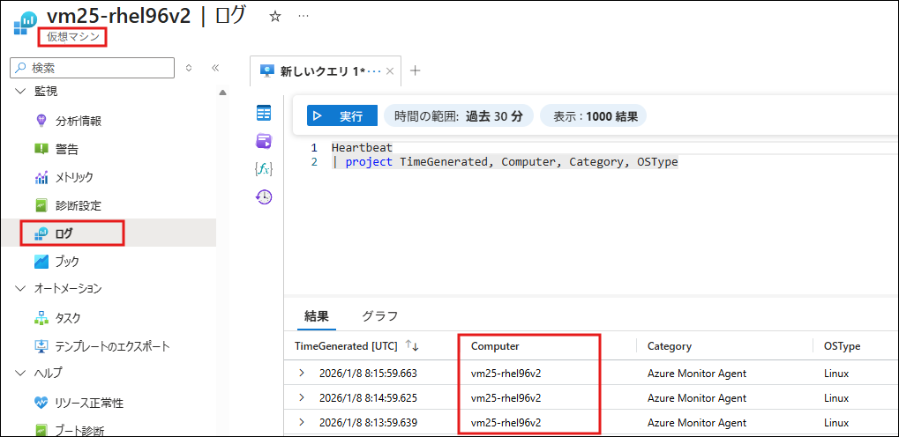Collapse the ヘルプ section

pyautogui.click(x=20, y=374)
